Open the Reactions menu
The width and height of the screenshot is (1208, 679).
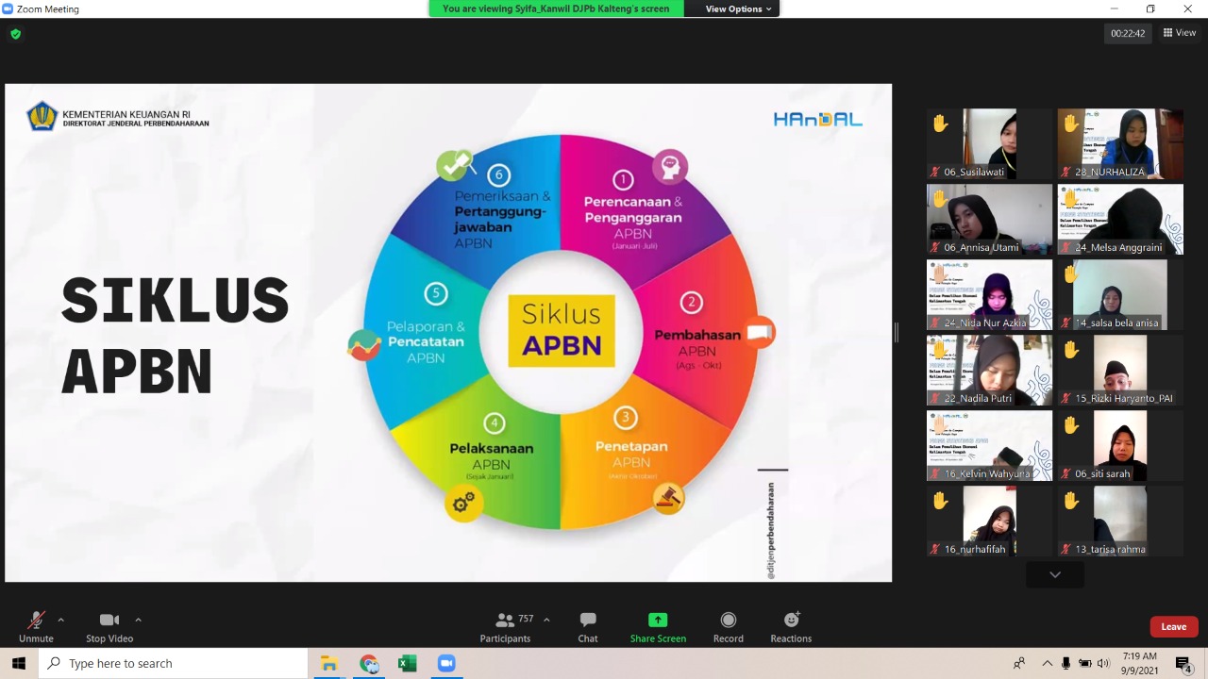coord(791,621)
